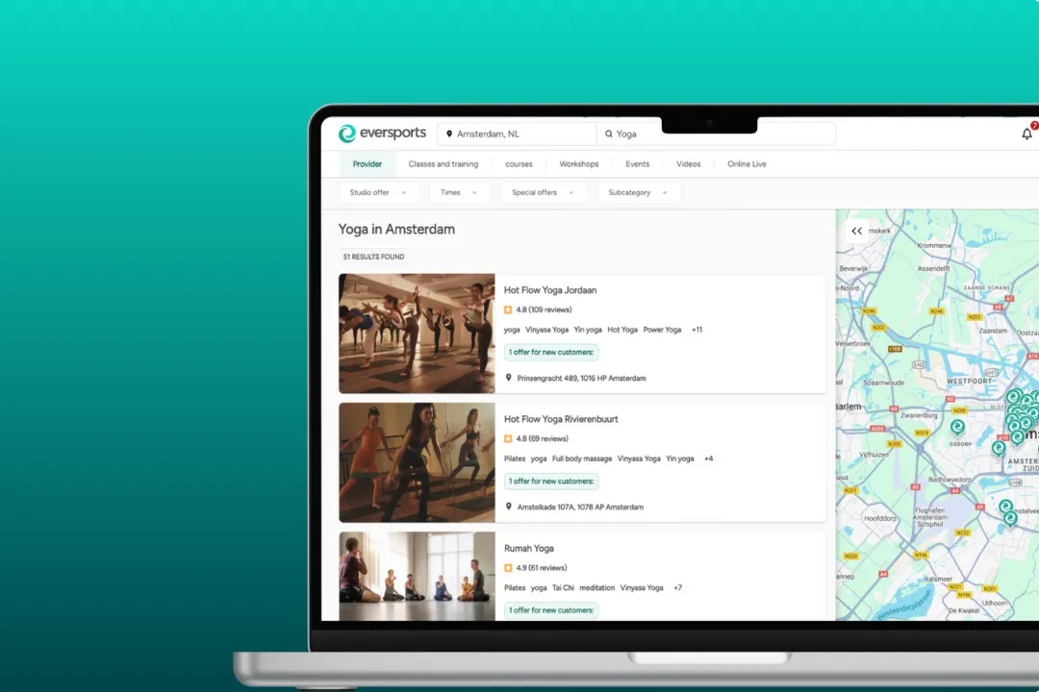Click the Yoga in Amsterdam heading
1039x692 pixels.
pos(396,230)
